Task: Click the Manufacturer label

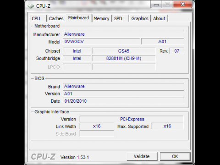Action: click(47, 34)
